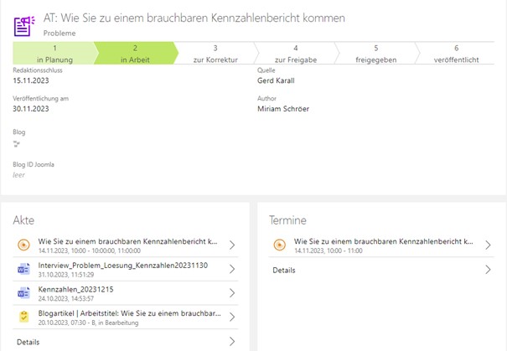Select stage 2 in Arbeit
507x351 pixels.
[135, 54]
